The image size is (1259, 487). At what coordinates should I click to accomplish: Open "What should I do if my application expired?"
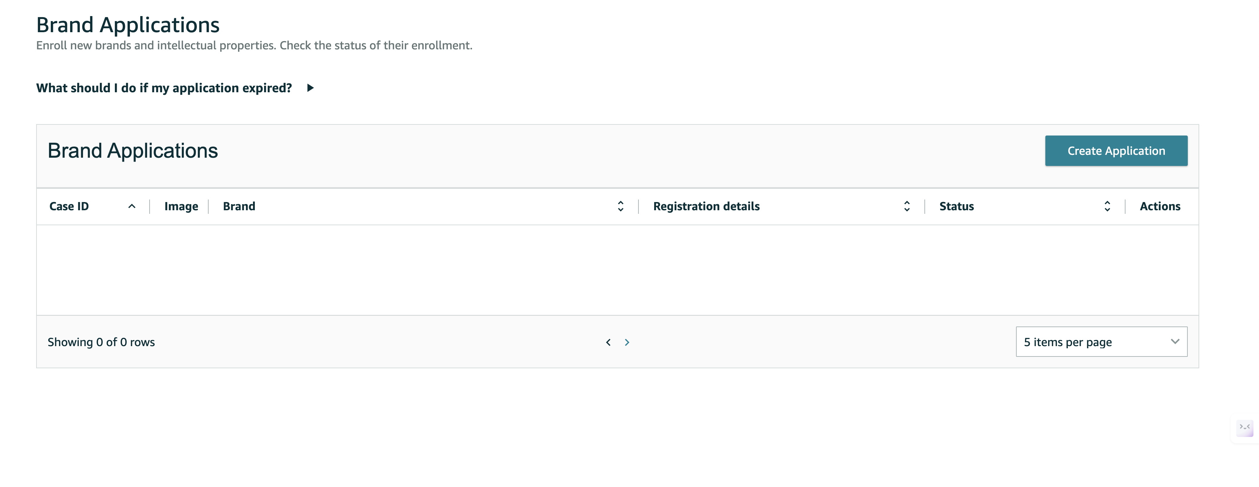[x=164, y=88]
